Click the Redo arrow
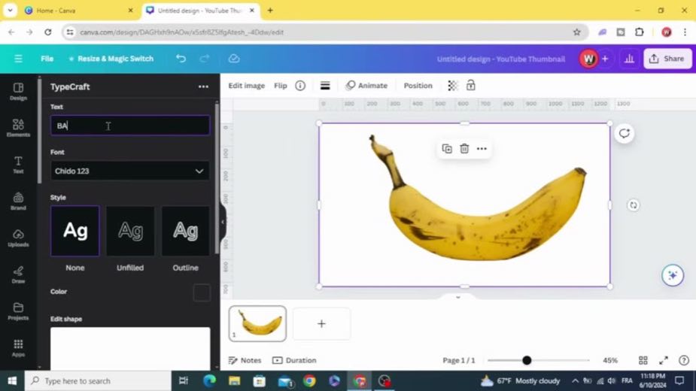This screenshot has width=696, height=391. point(205,59)
